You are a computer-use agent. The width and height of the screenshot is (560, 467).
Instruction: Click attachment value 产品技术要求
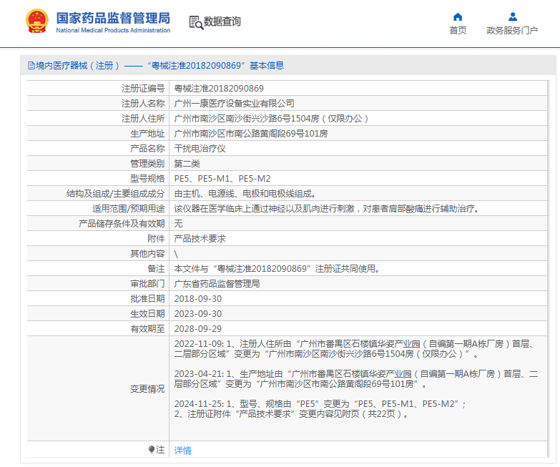(200, 238)
